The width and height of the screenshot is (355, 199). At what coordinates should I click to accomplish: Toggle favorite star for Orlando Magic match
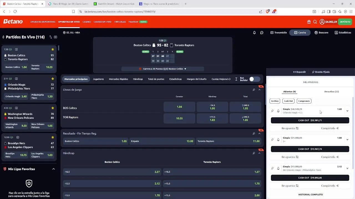coord(53,79)
